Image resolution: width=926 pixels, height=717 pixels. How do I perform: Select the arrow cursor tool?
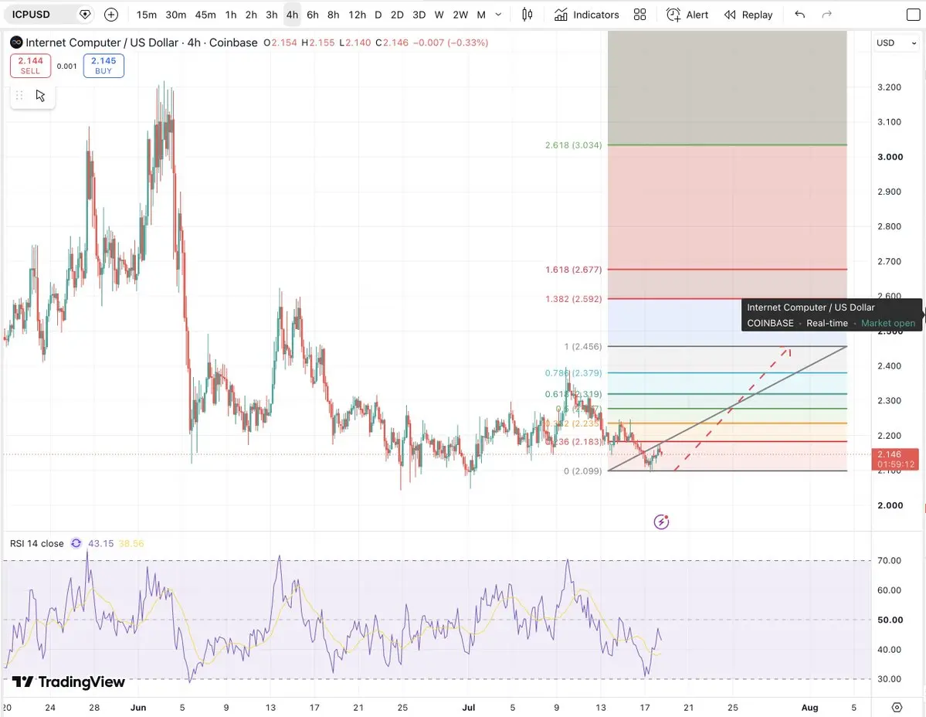[40, 96]
